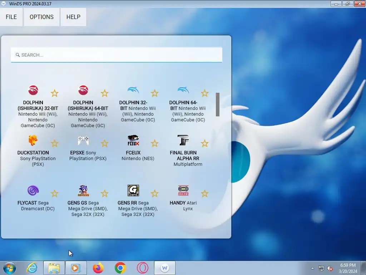
Task: Show hidden system tray icons arrow
Action: click(312, 269)
